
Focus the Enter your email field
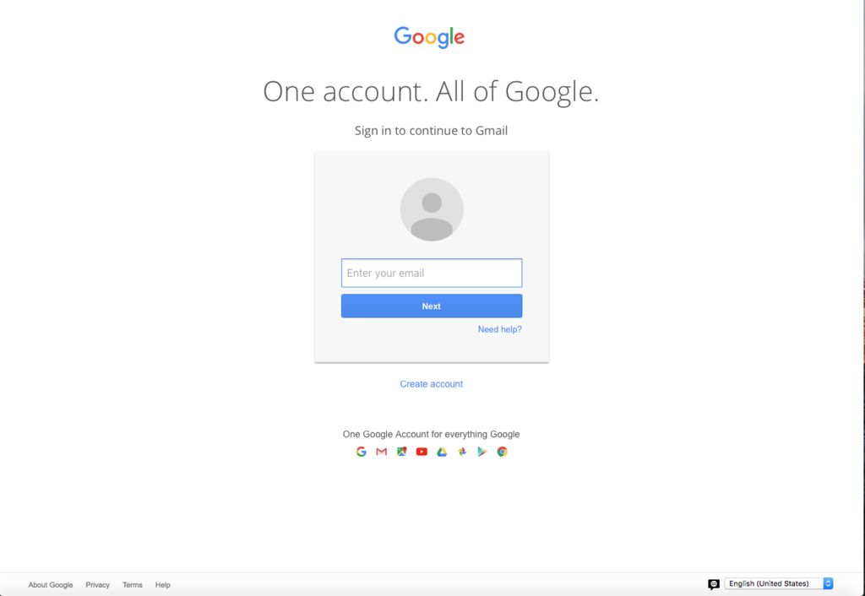pos(432,273)
